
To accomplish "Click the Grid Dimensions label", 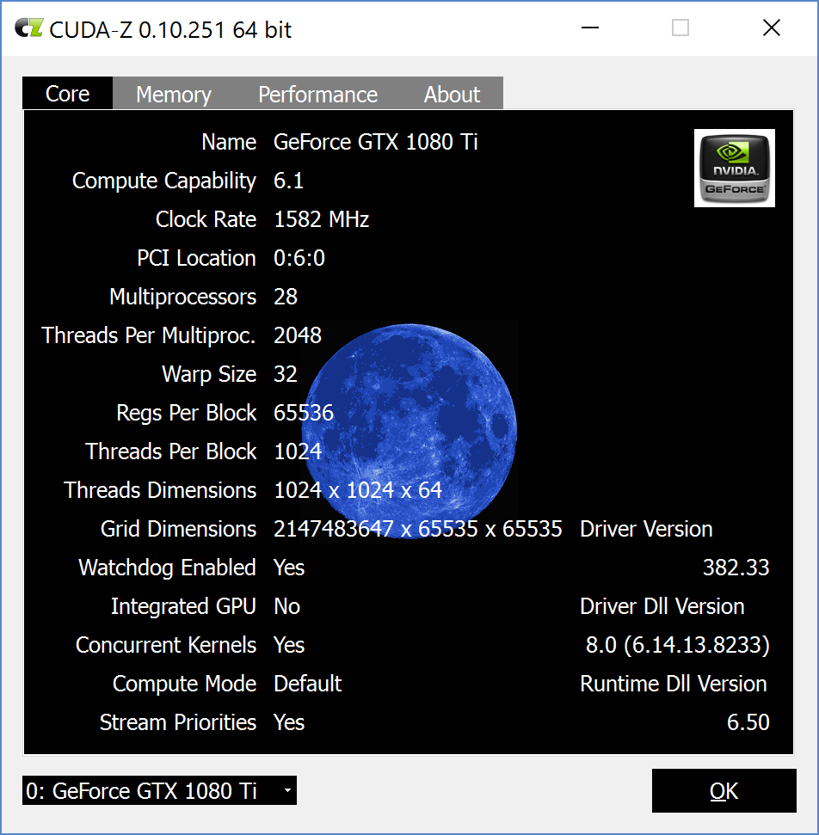I will pos(178,530).
